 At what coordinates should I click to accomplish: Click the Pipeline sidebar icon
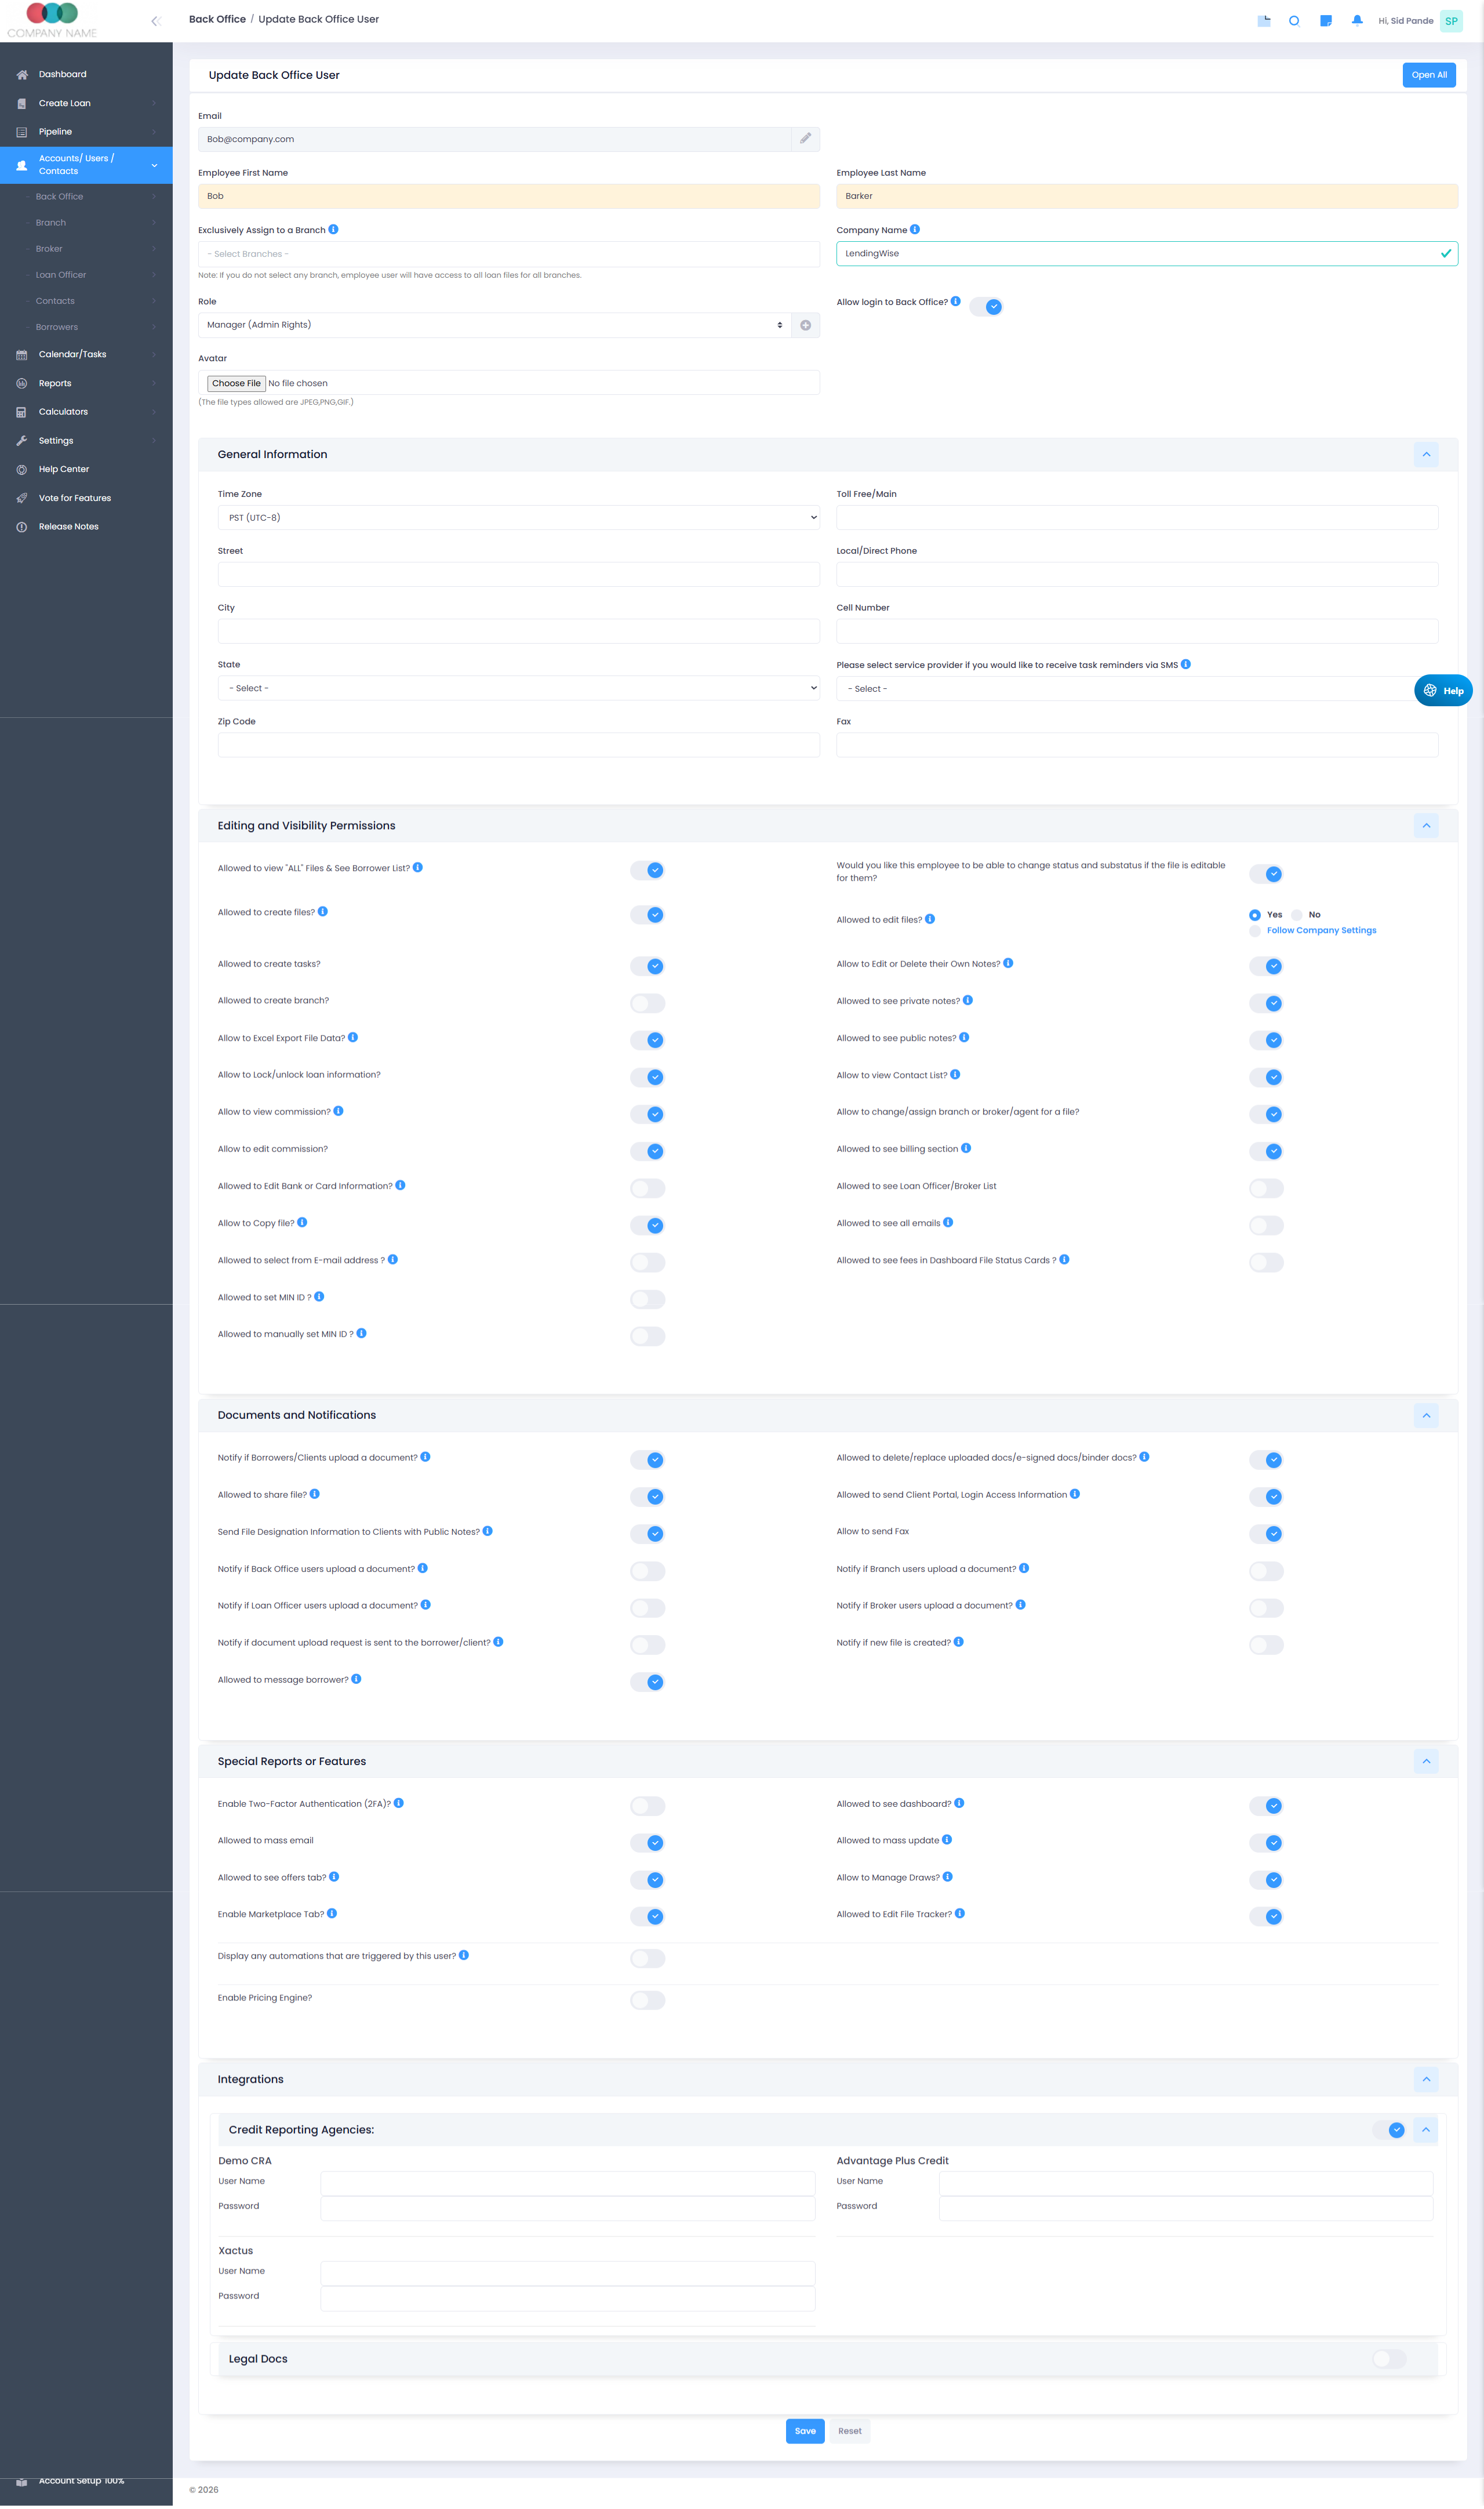coord(22,132)
